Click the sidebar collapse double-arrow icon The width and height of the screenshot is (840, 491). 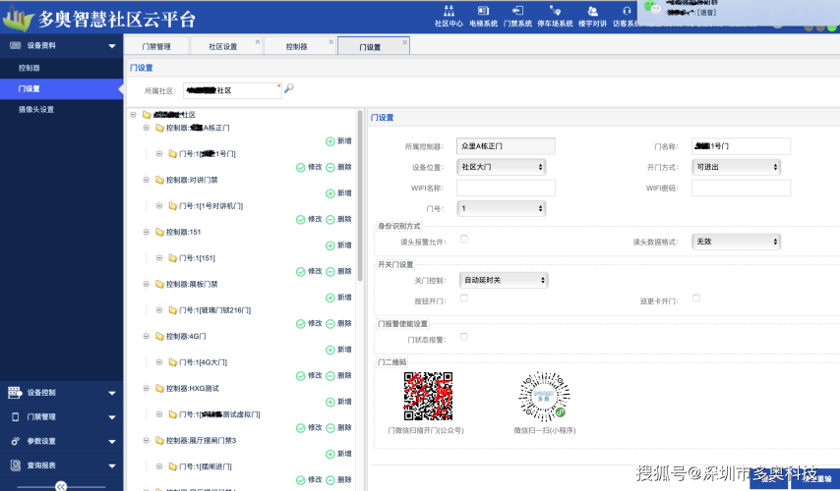coord(61,486)
